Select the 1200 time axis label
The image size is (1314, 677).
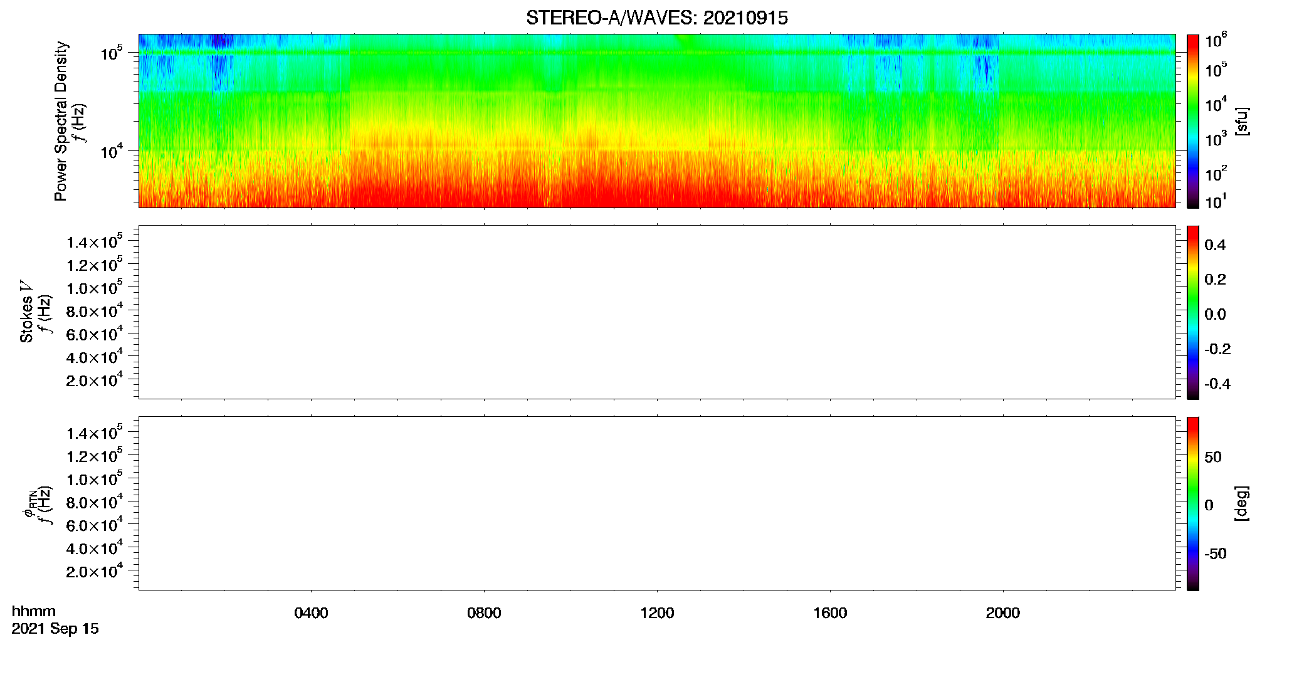(657, 613)
